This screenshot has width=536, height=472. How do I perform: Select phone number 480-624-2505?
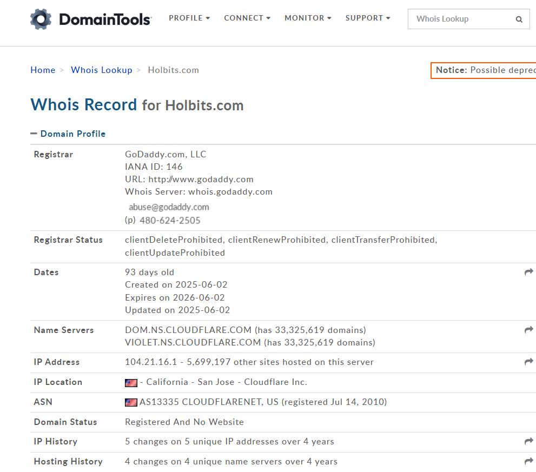[x=170, y=221]
